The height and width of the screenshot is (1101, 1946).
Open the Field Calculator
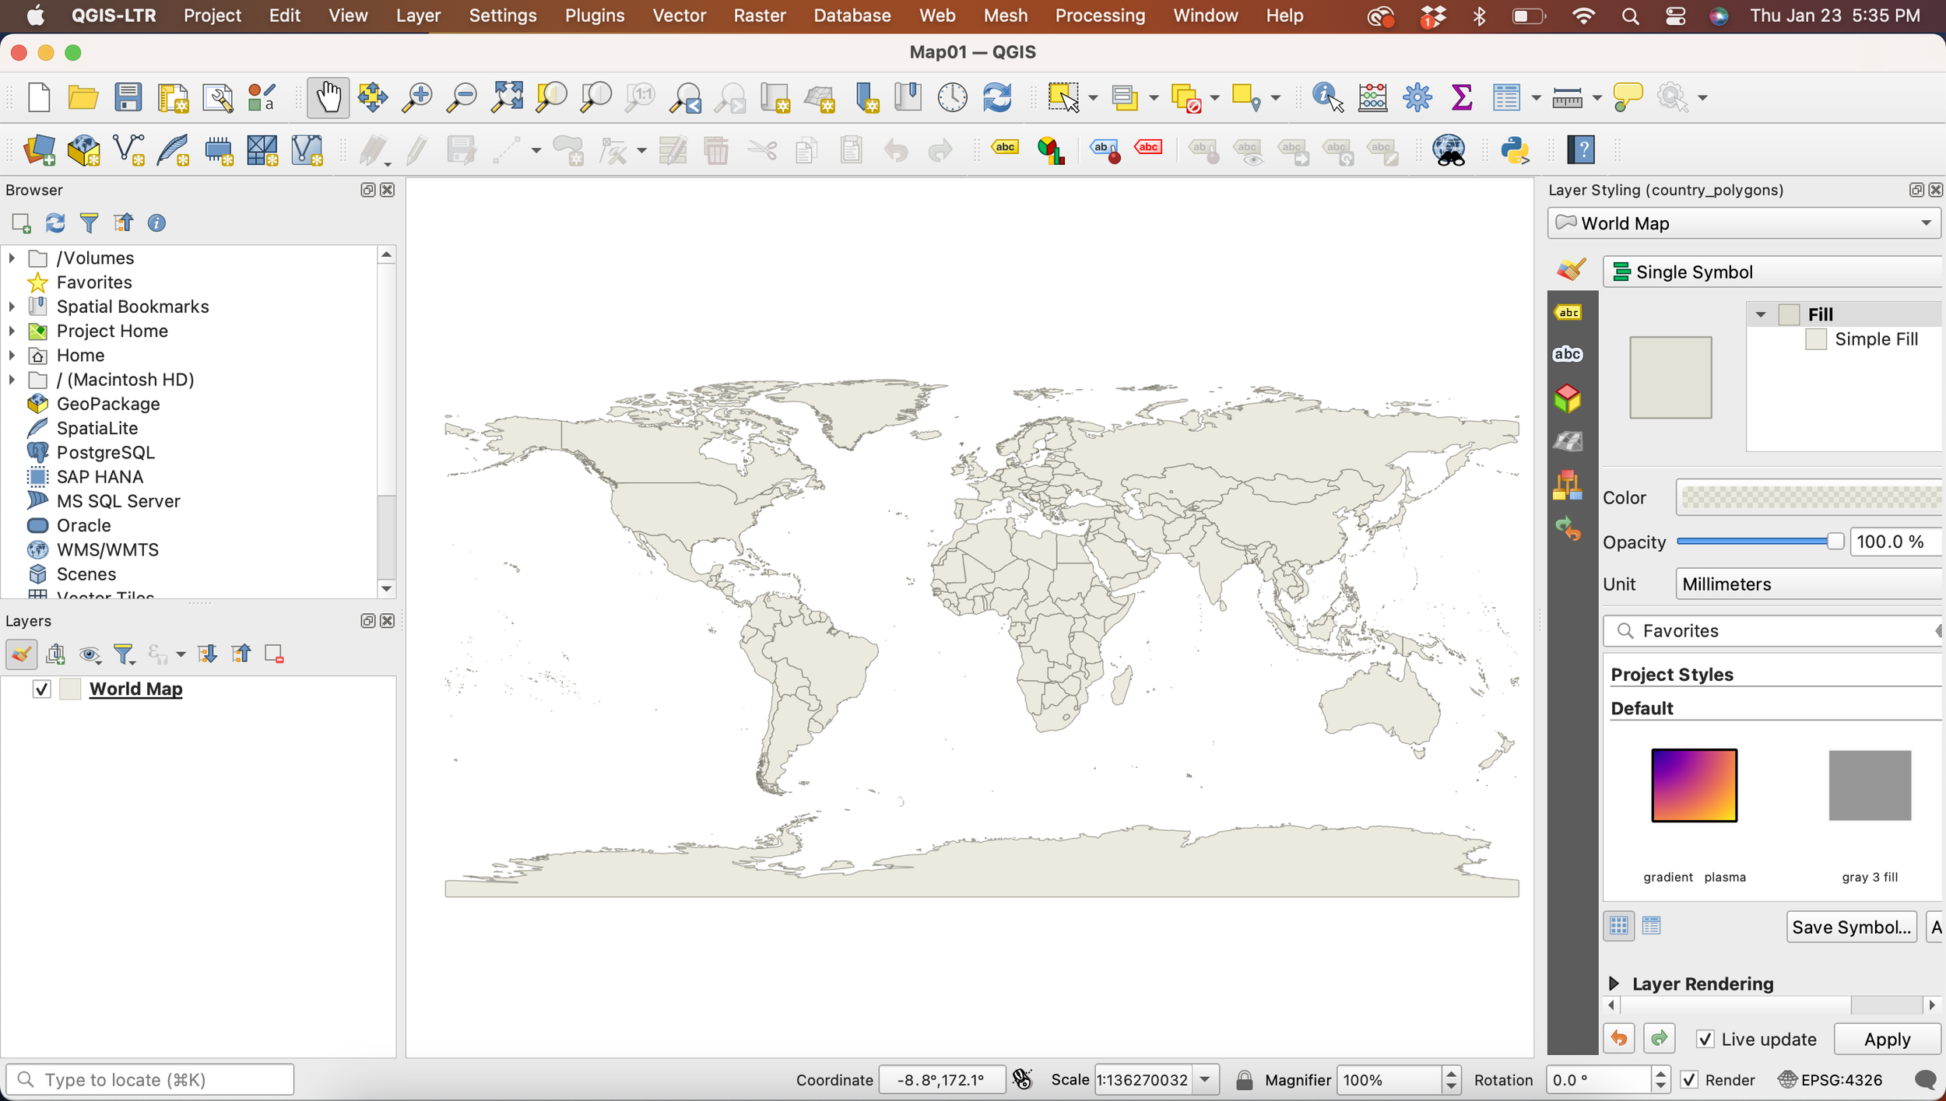(1372, 96)
